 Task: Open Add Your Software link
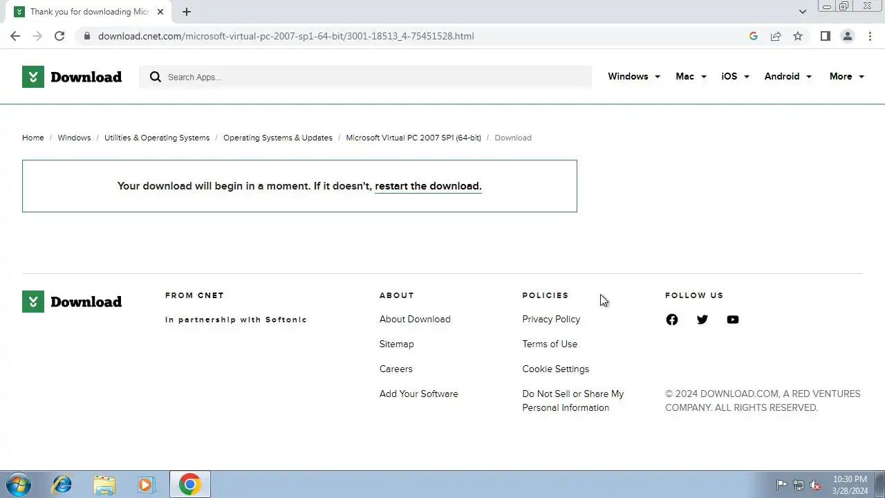click(x=419, y=394)
